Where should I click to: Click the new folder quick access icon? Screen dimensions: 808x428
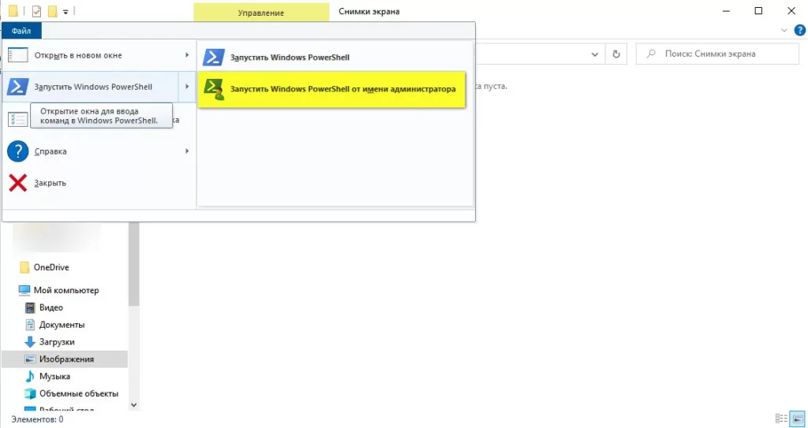coord(53,11)
